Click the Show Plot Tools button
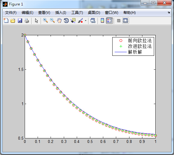 coord(126,21)
